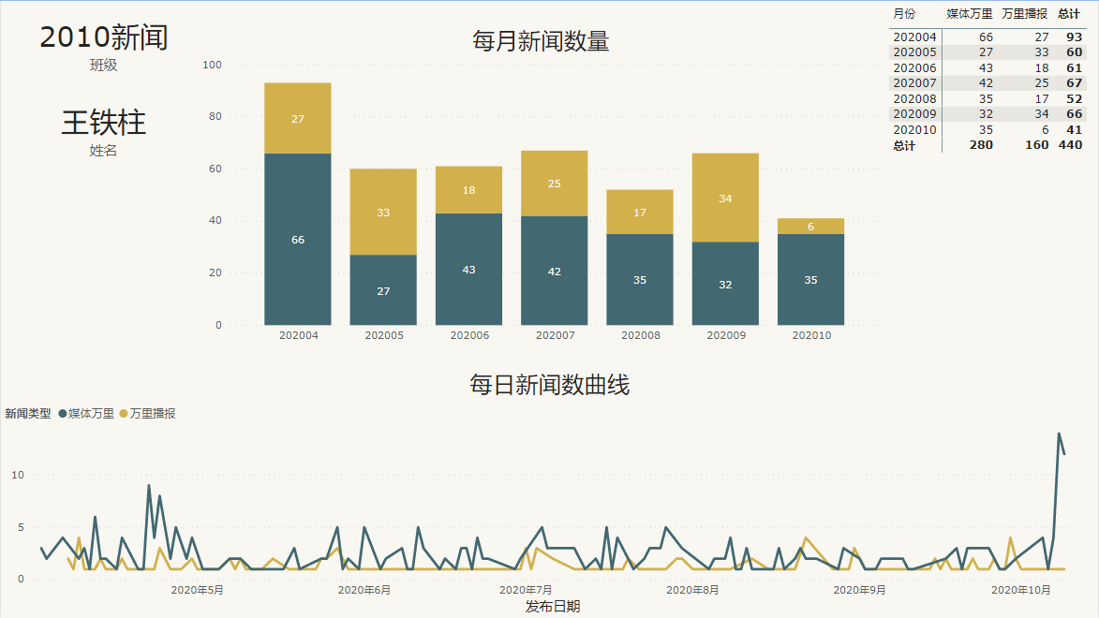The image size is (1099, 618).
Task: Click the 2010新闻 class card
Action: point(104,37)
